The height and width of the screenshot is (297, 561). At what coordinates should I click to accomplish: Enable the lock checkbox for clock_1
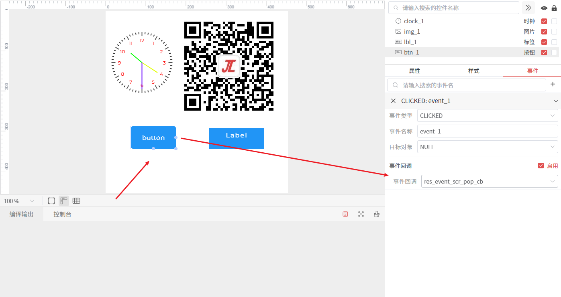coord(554,21)
